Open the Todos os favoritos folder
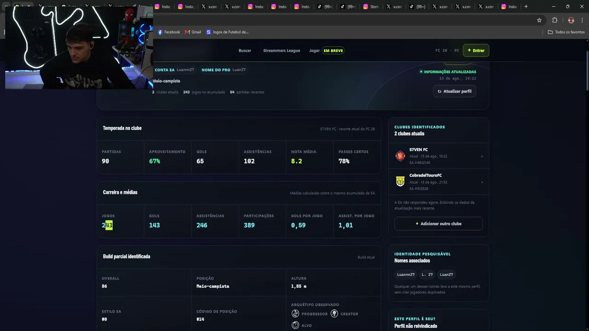589x331 pixels. 566,32
